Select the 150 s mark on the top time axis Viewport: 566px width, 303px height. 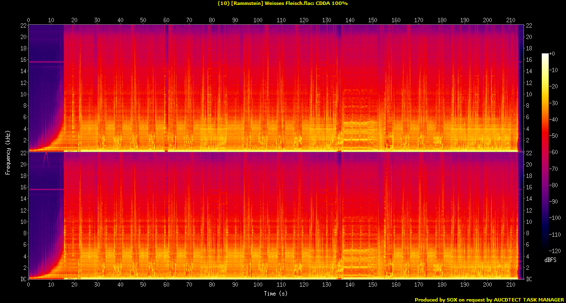pyautogui.click(x=373, y=20)
